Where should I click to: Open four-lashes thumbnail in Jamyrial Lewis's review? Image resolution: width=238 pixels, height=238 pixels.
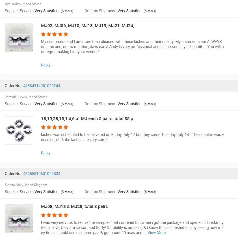pyautogui.click(x=19, y=131)
